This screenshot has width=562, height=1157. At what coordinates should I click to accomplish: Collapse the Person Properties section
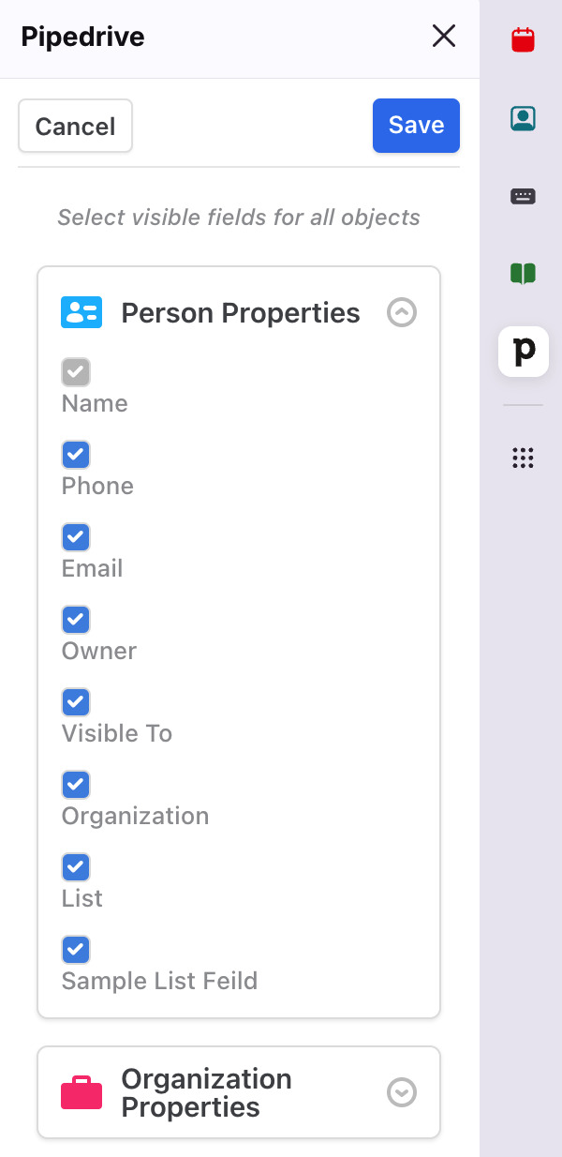tap(402, 312)
